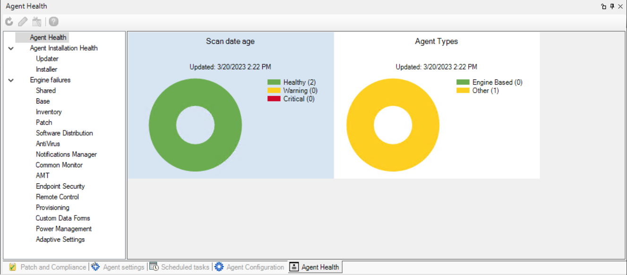
Task: Open Help with the question mark icon
Action: pyautogui.click(x=54, y=22)
